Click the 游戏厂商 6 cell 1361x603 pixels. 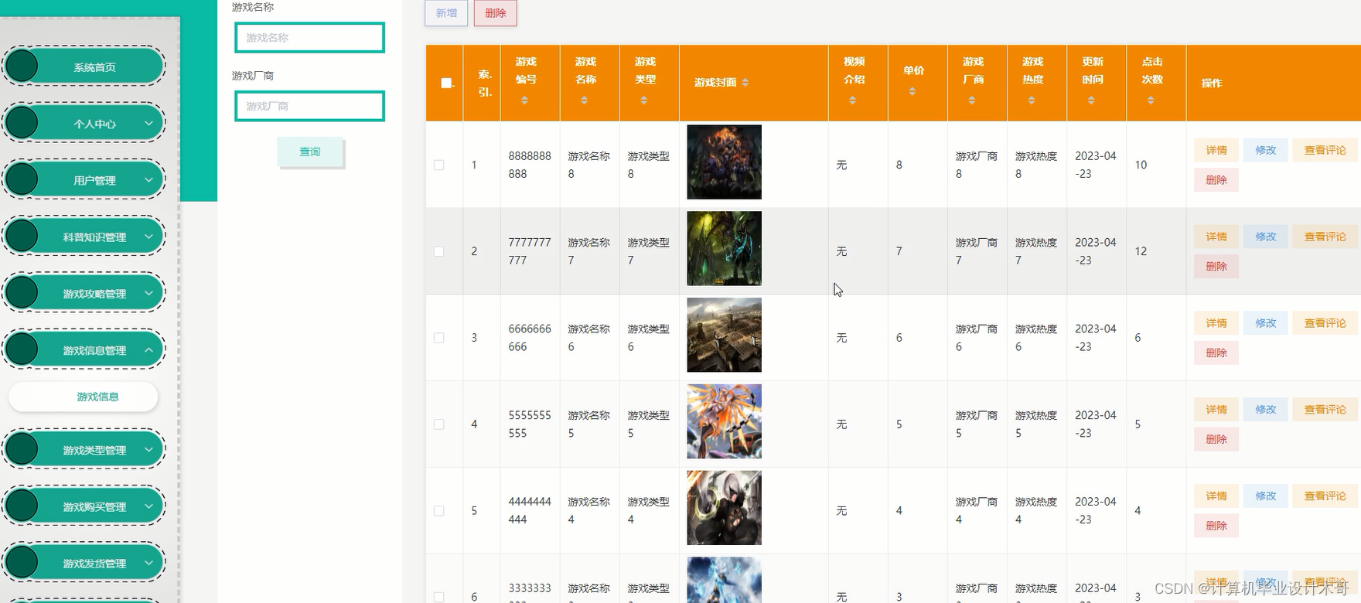point(977,338)
